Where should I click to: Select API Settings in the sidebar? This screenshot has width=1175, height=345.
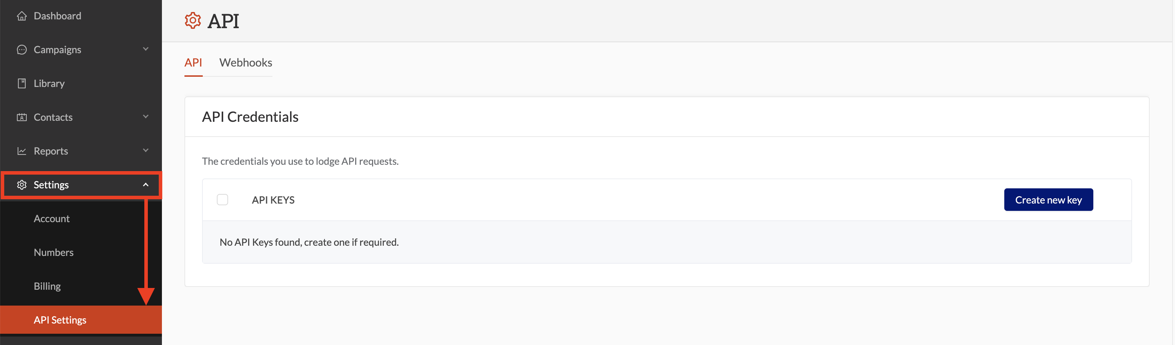(x=60, y=320)
